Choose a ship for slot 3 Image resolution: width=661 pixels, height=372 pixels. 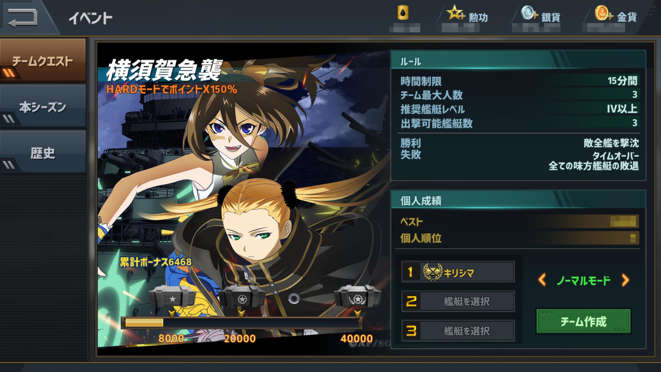tap(458, 331)
